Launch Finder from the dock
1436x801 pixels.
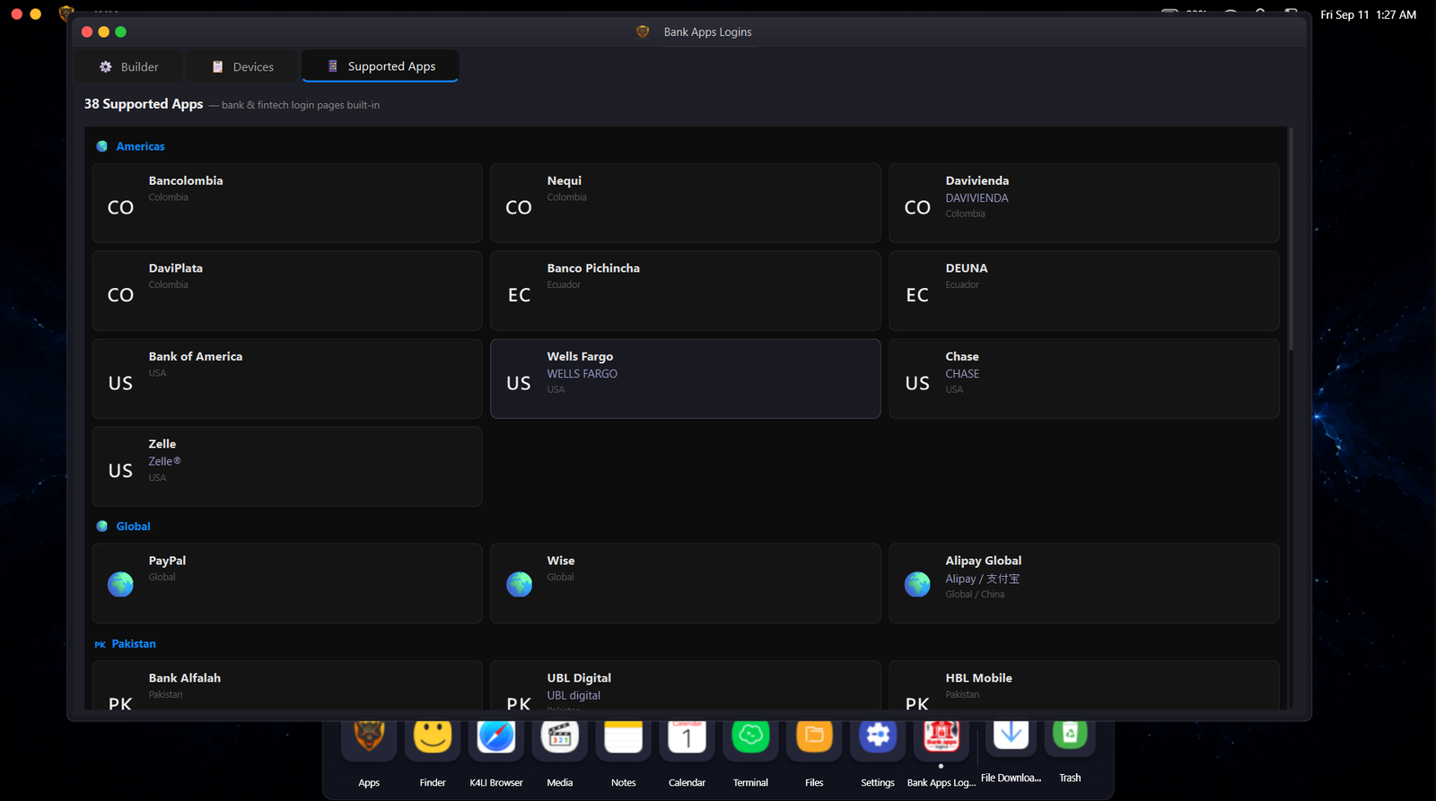[x=433, y=736]
